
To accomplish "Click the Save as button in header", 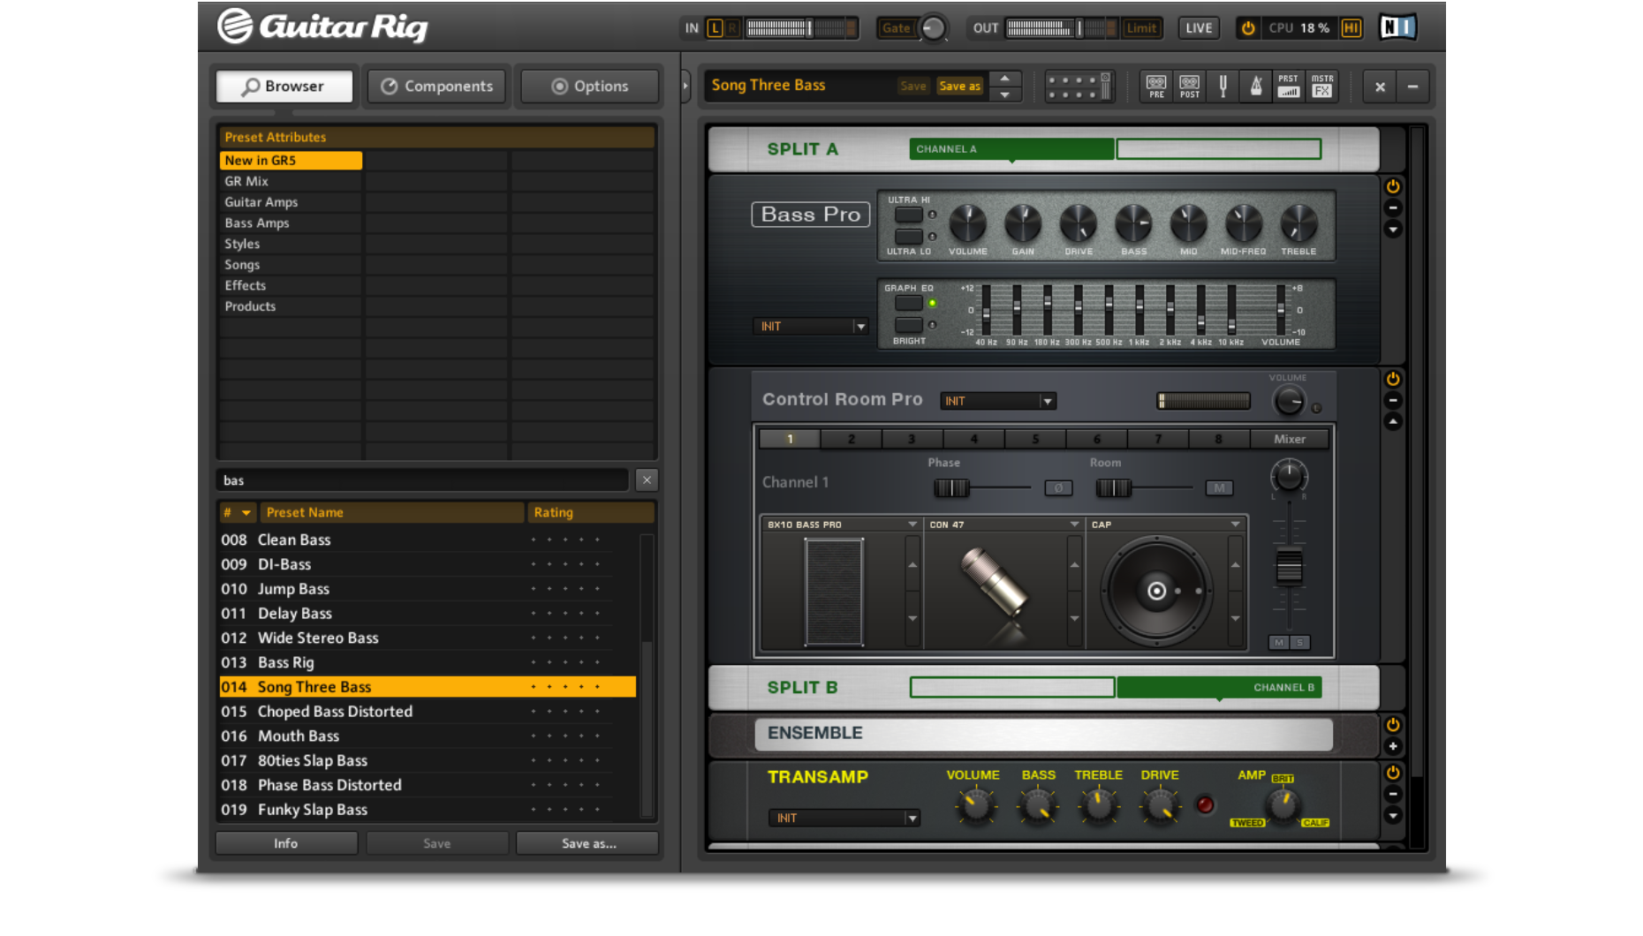I will (959, 86).
